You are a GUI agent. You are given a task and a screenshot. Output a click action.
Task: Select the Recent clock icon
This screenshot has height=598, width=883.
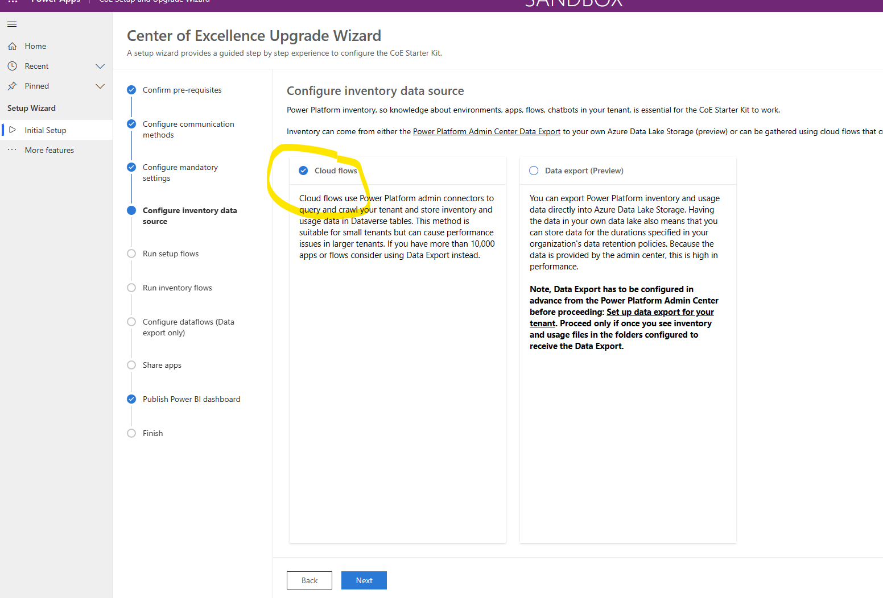13,66
